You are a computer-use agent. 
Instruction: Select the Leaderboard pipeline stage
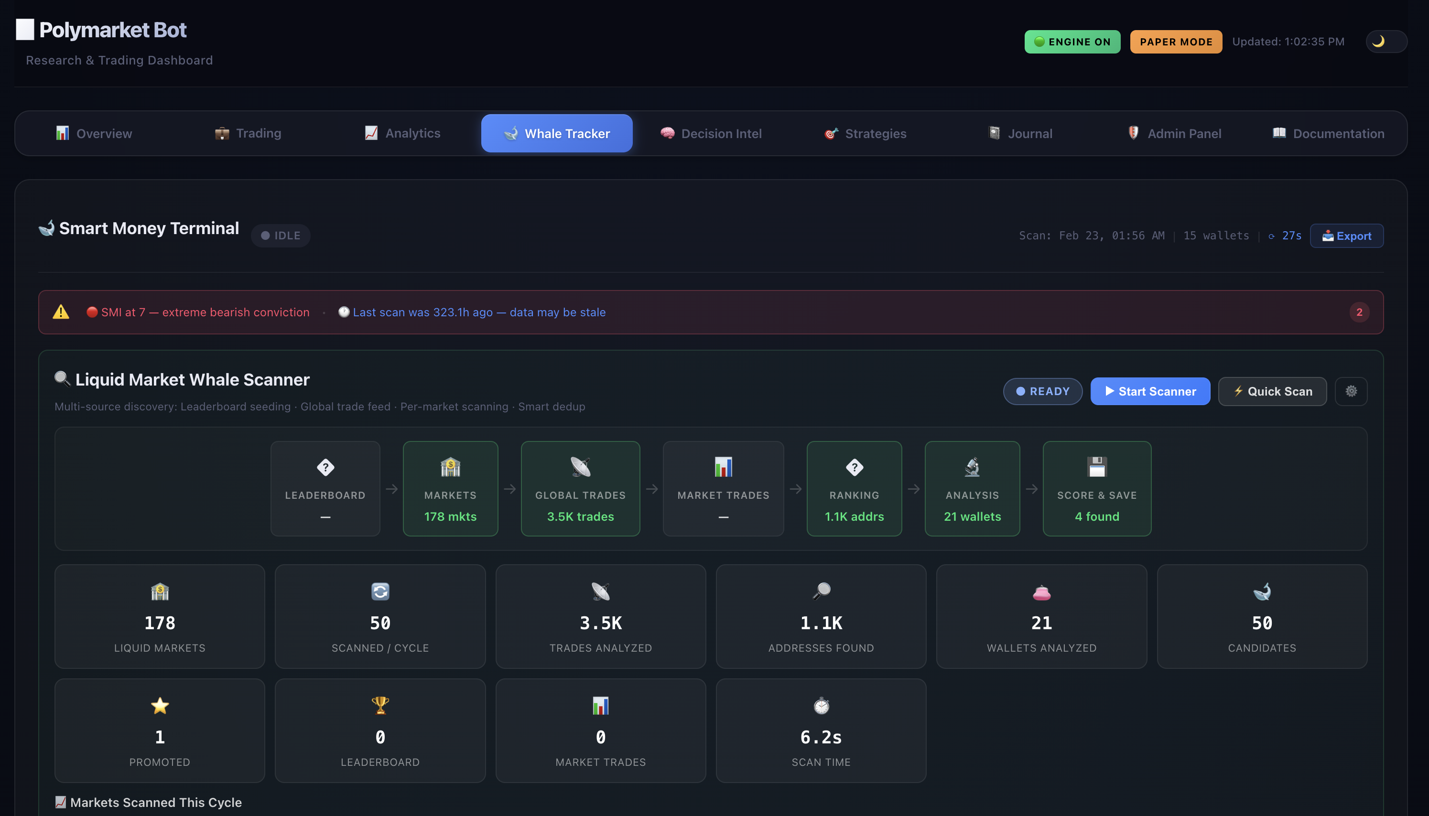[x=325, y=489]
